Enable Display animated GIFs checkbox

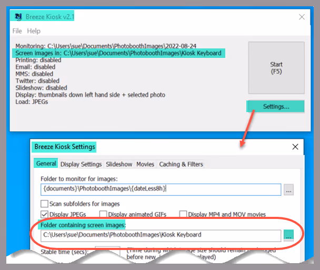pyautogui.click(x=103, y=214)
